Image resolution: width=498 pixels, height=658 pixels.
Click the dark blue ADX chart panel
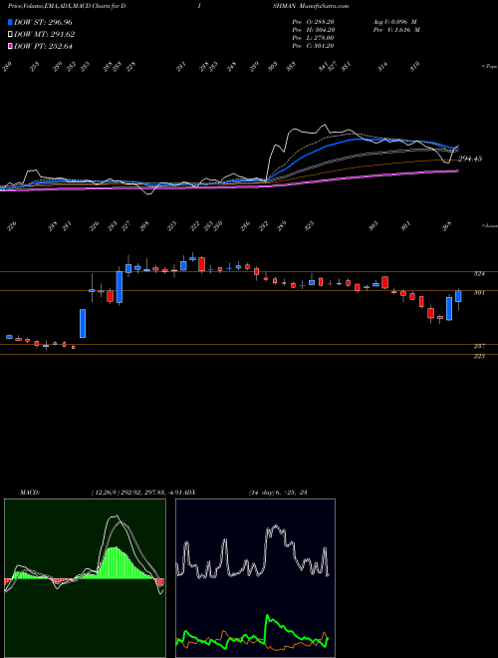[255, 578]
